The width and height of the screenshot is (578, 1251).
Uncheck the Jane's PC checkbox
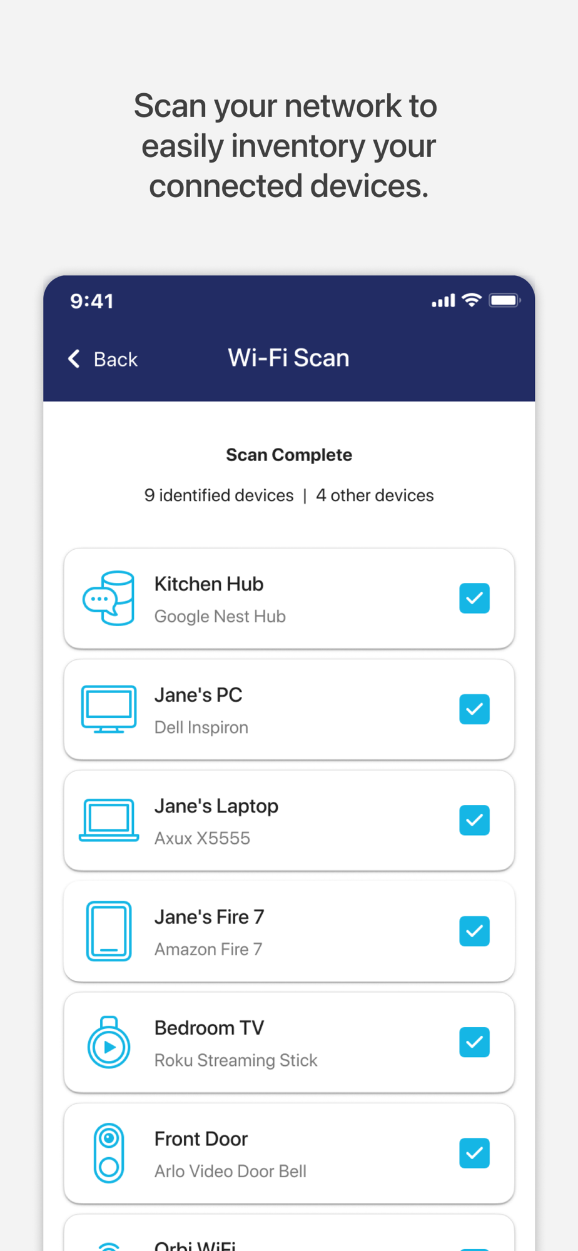click(x=474, y=709)
